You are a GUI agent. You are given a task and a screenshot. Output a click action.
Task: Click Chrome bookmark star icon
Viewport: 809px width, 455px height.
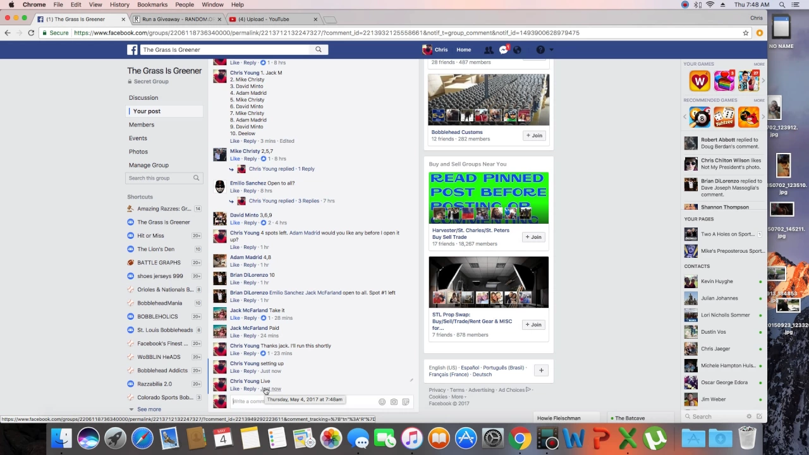(746, 33)
